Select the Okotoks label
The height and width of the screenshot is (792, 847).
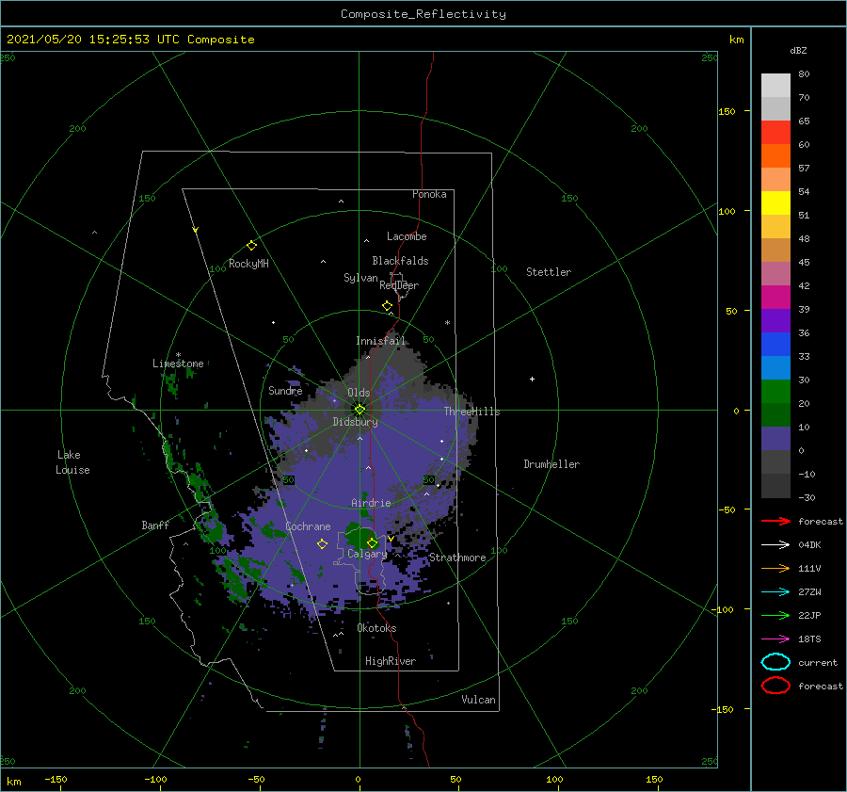click(376, 628)
